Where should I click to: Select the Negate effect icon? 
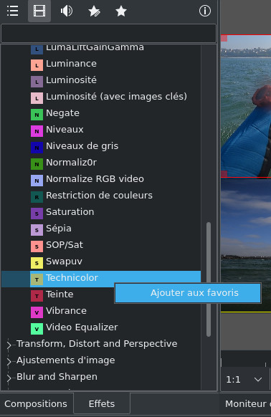tap(37, 115)
